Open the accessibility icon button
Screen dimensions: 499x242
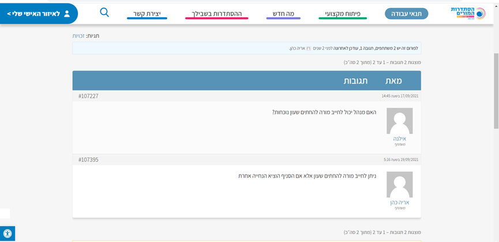point(7,234)
